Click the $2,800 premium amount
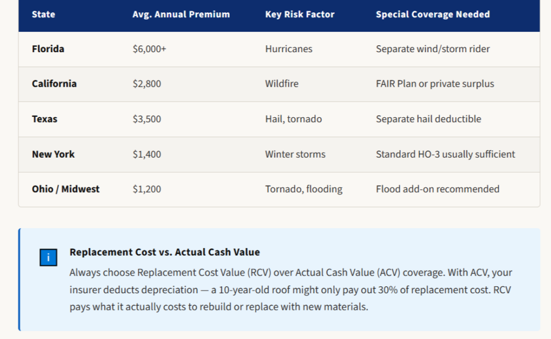The width and height of the screenshot is (551, 339). coord(147,84)
